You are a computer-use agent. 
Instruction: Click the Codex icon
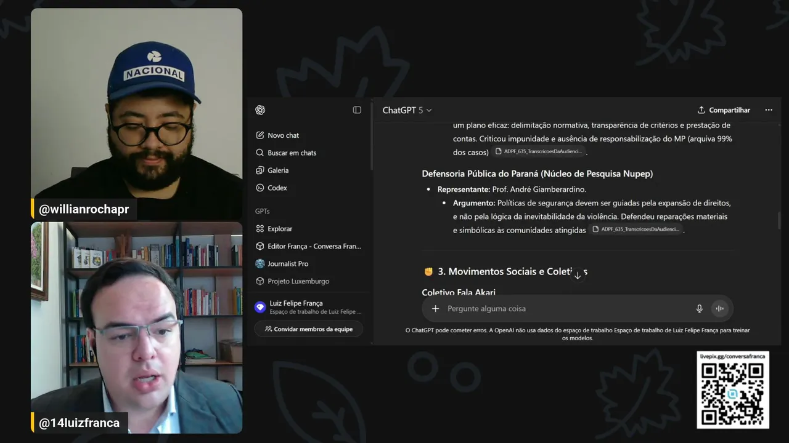pyautogui.click(x=260, y=188)
